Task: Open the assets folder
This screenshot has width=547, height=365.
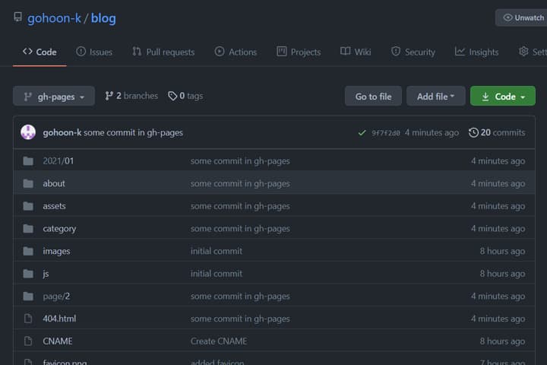Action: (x=54, y=206)
